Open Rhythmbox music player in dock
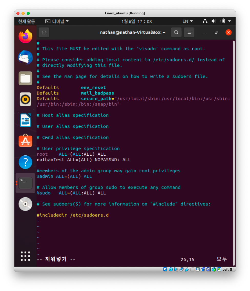Image resolution: width=250 pixels, height=291 pixels. click(25, 99)
